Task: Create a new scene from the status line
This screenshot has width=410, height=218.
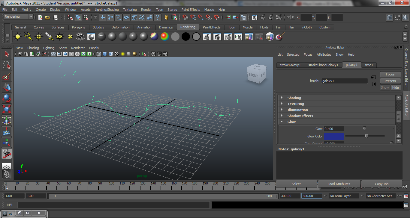Action: [x=40, y=17]
